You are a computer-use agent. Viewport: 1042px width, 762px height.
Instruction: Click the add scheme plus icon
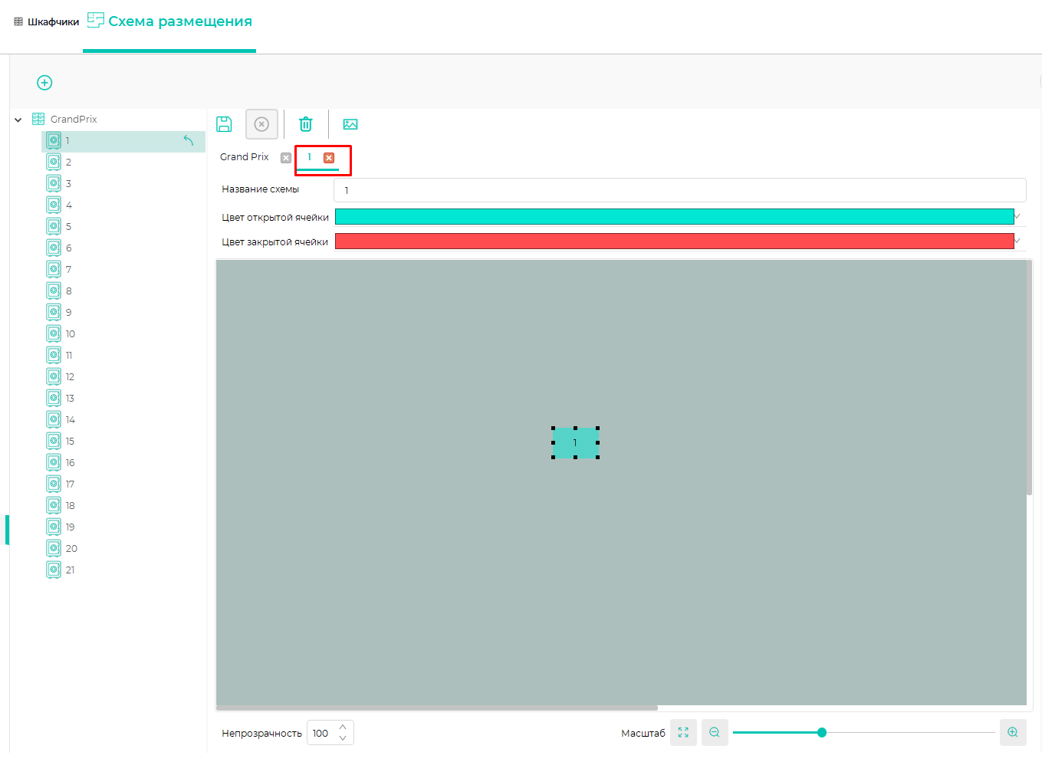(x=44, y=83)
